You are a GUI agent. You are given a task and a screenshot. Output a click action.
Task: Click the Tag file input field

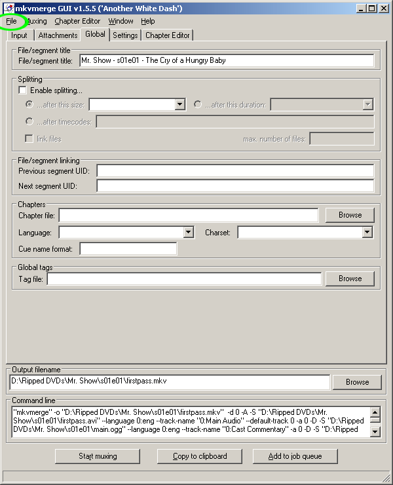(x=184, y=279)
